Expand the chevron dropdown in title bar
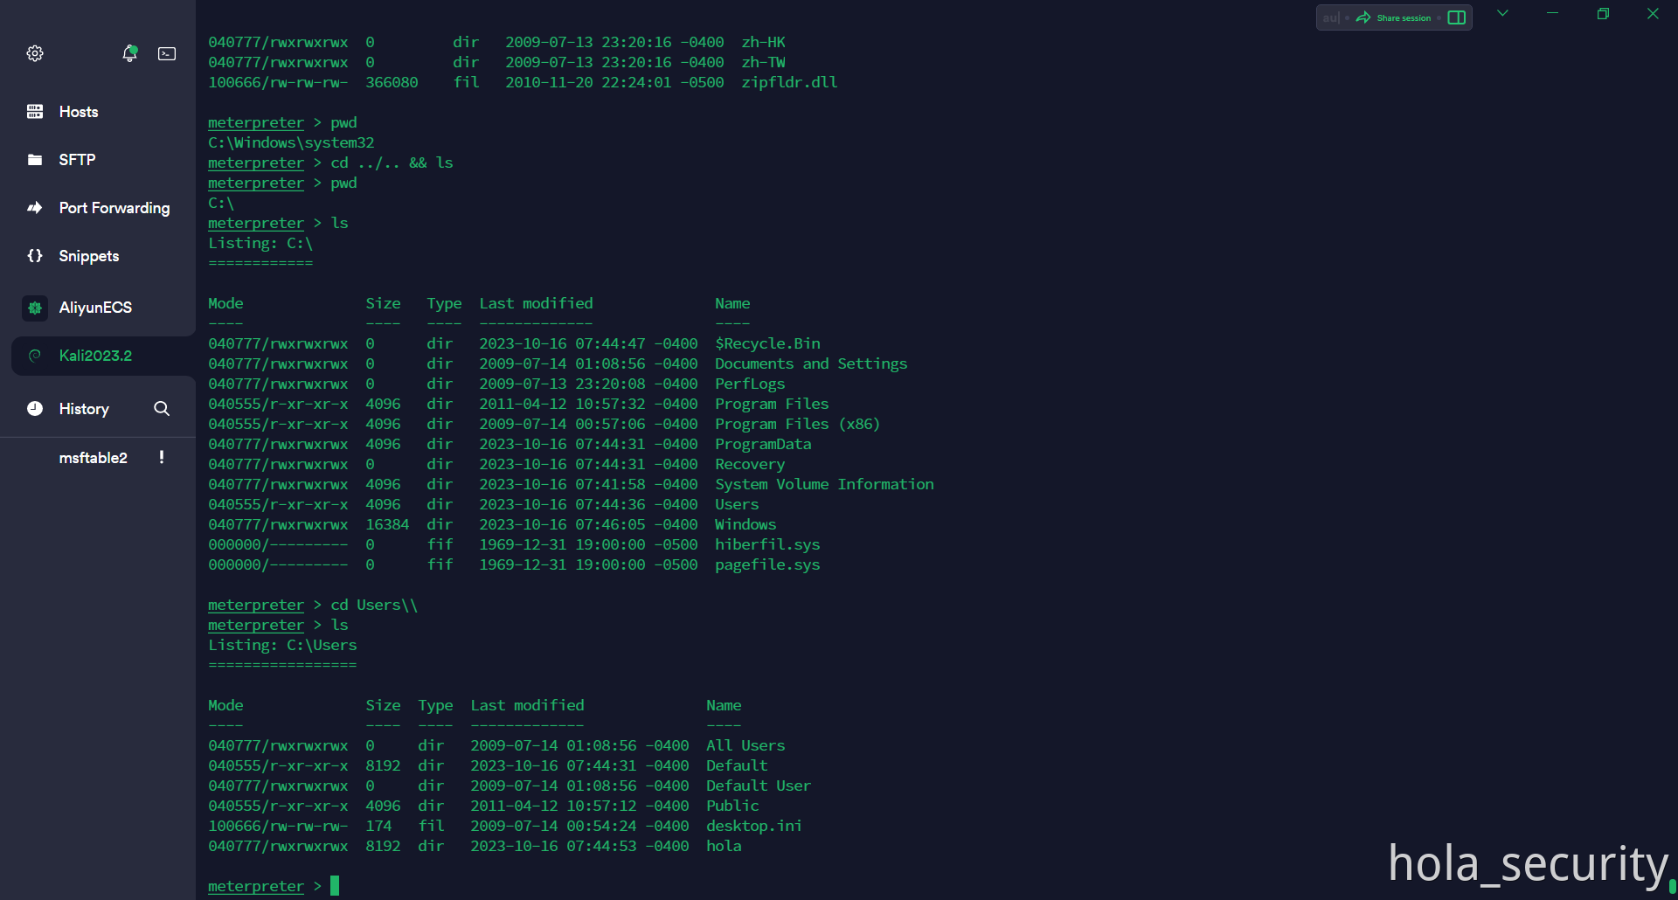Image resolution: width=1678 pixels, height=900 pixels. pyautogui.click(x=1502, y=13)
